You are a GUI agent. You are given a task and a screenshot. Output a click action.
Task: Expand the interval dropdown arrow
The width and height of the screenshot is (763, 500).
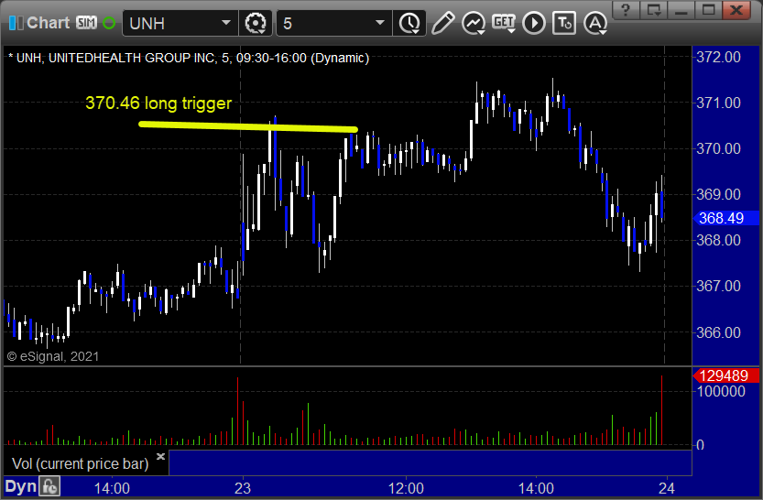point(380,23)
